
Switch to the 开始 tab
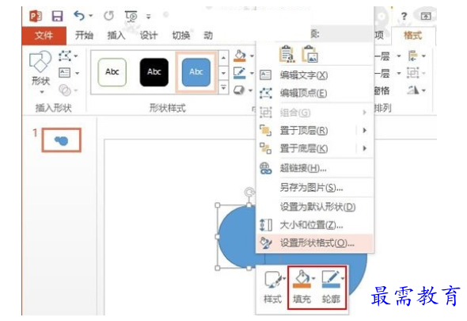[84, 36]
